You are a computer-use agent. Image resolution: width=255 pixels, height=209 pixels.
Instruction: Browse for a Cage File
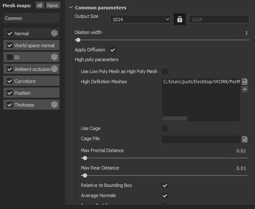(x=245, y=139)
